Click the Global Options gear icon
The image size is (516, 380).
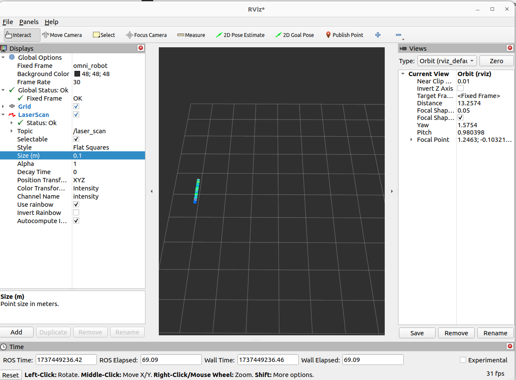click(x=12, y=57)
